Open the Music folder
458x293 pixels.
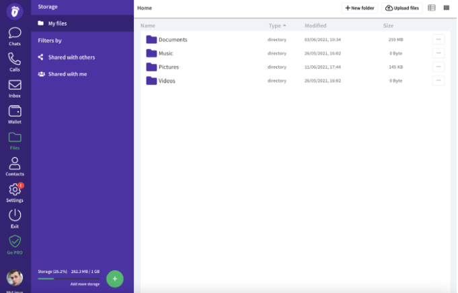[159, 53]
